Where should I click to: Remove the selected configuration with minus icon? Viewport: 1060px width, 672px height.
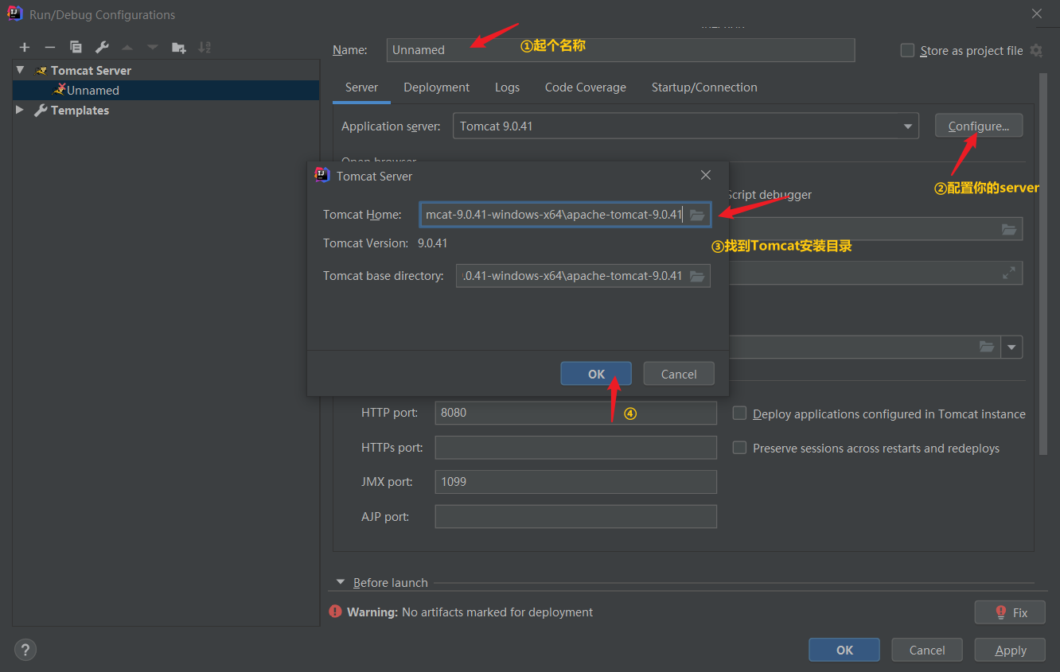click(x=49, y=48)
